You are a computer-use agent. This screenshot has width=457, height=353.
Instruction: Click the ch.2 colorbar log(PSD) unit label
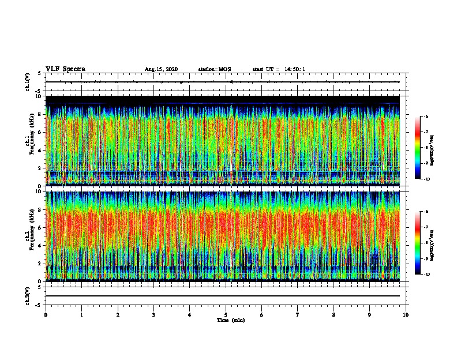pos(432,246)
